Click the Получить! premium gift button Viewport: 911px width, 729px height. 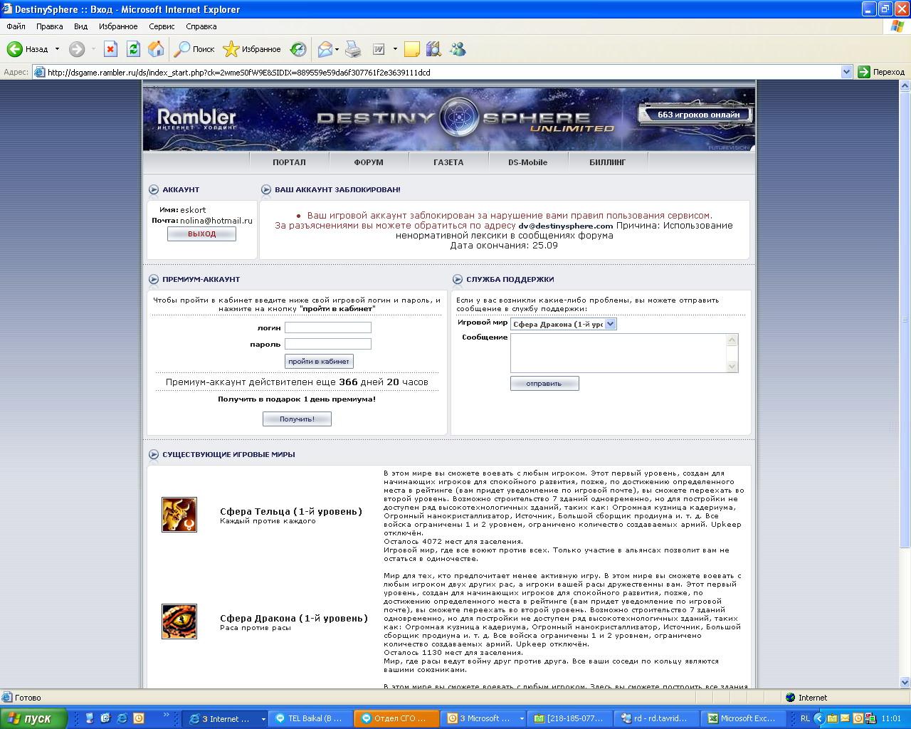(x=297, y=419)
